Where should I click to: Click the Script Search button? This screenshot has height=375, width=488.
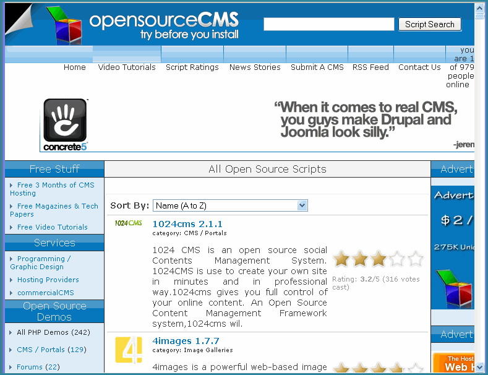(430, 24)
